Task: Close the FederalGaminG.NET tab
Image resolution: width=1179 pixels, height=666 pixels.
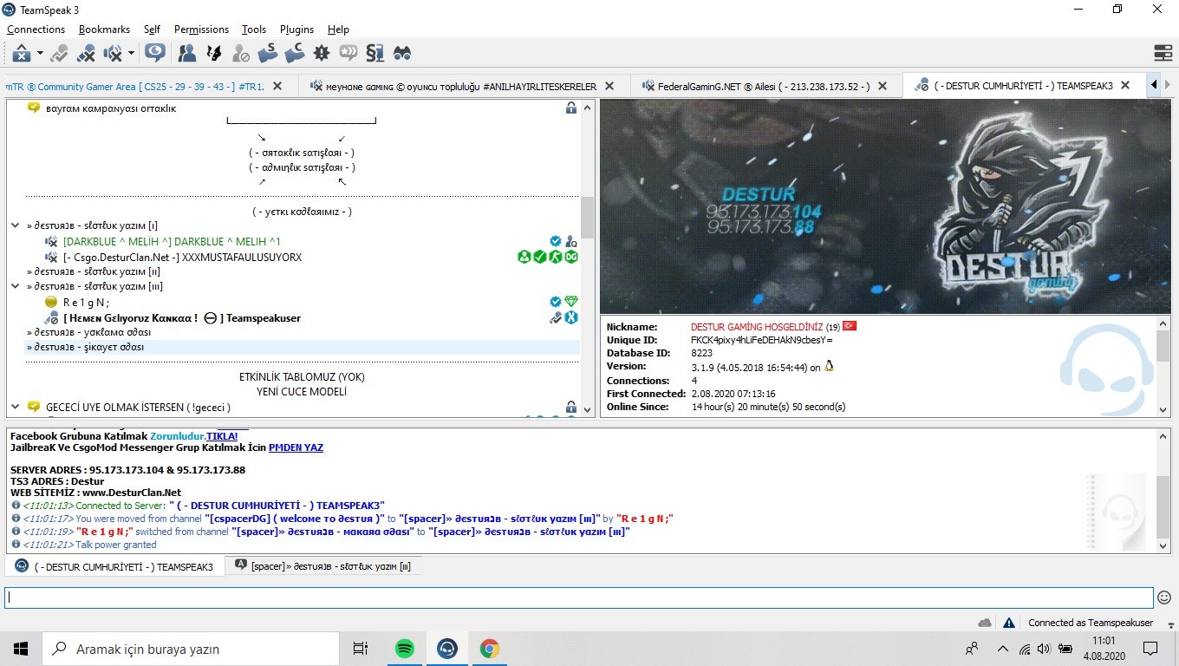Action: point(883,86)
